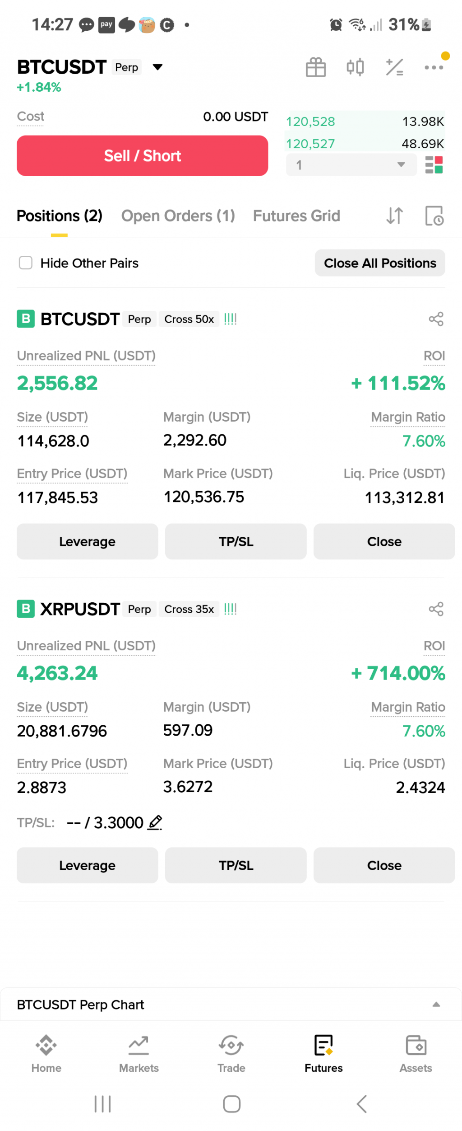Image resolution: width=462 pixels, height=1131 pixels.
Task: Toggle the Hide Other Pairs checkbox
Action: point(26,263)
